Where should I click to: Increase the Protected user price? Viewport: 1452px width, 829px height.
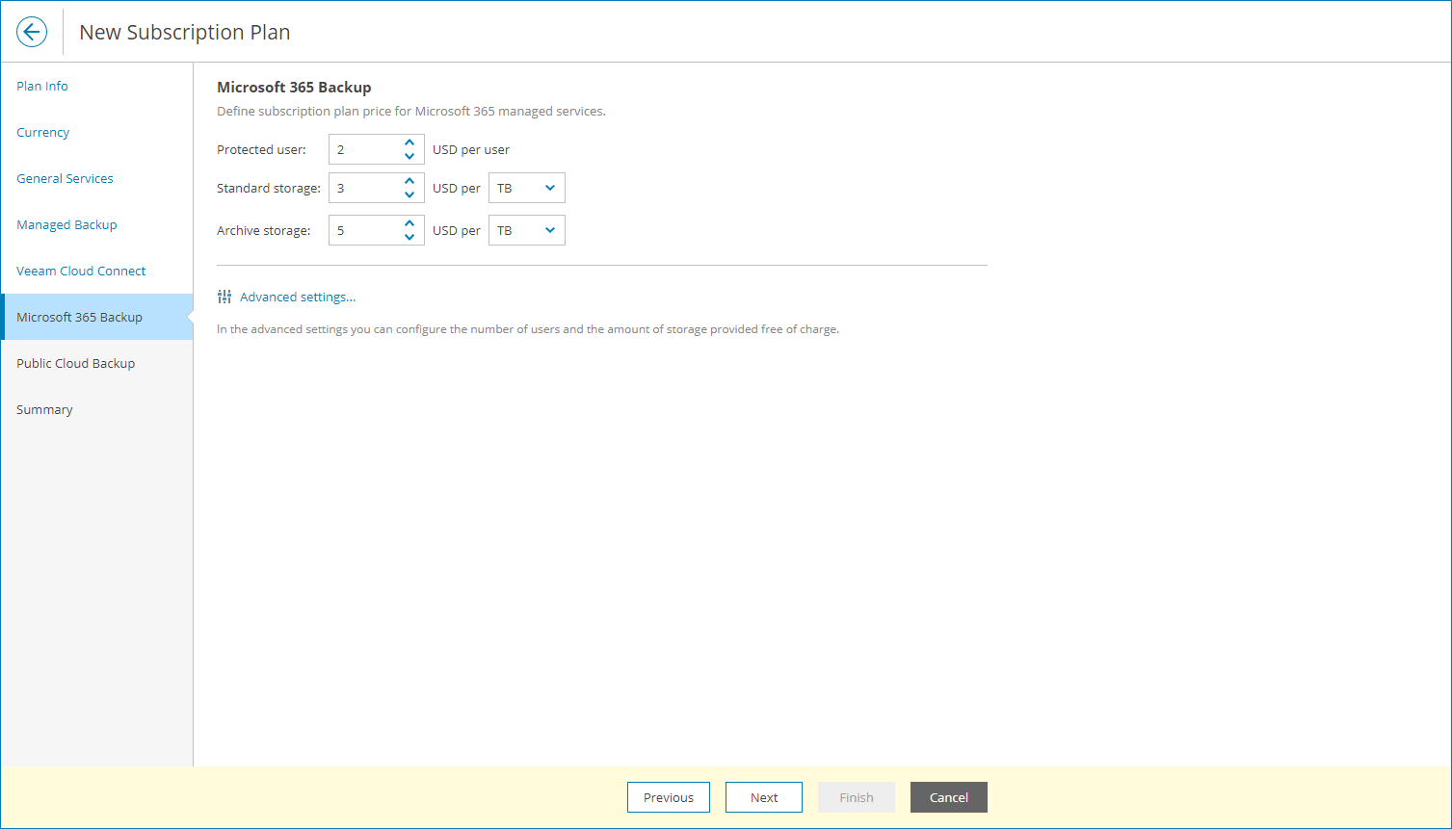click(x=409, y=142)
